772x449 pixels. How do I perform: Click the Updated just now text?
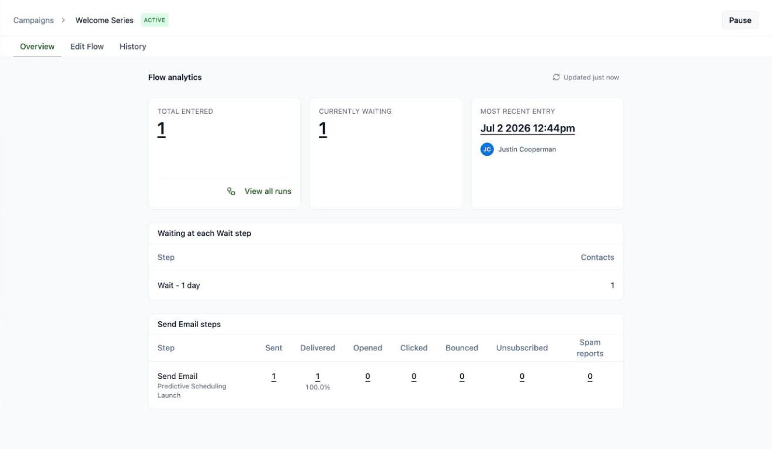(591, 77)
